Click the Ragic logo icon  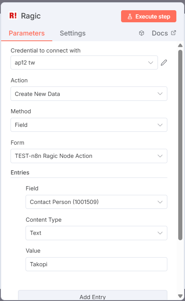point(13,15)
